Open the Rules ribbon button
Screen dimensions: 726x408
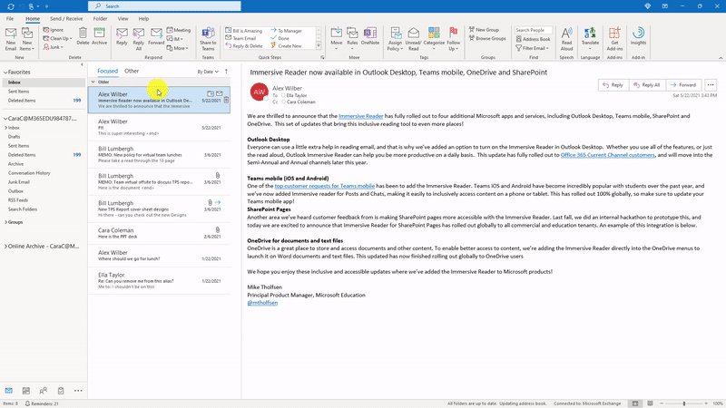(352, 39)
